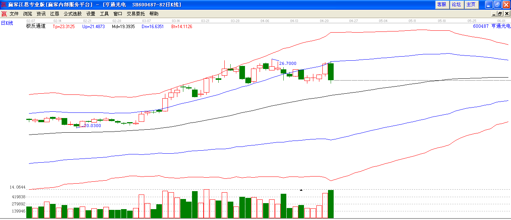Image resolution: width=511 pixels, height=220 pixels.
Task: Minimize the inner chart window from the menu bar
Action: (x=494, y=13)
